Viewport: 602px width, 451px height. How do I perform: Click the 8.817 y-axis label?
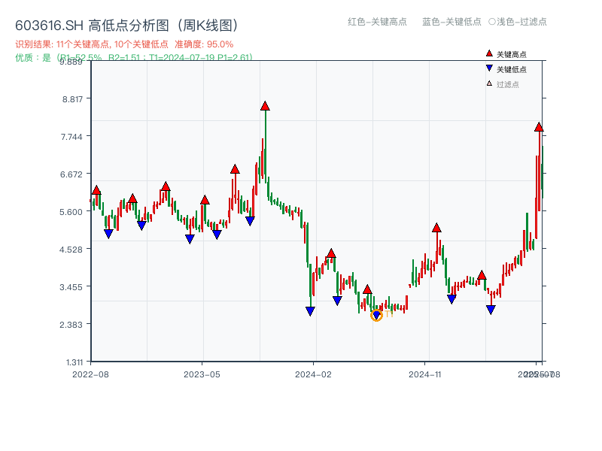[x=72, y=99]
